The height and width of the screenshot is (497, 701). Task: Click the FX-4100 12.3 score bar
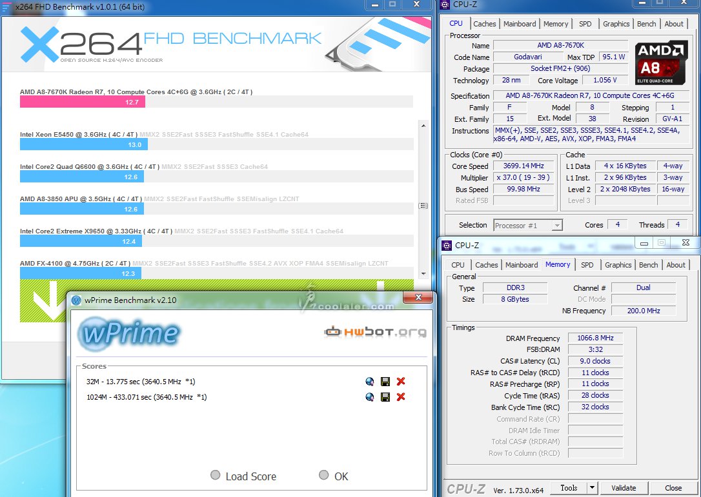click(x=81, y=273)
